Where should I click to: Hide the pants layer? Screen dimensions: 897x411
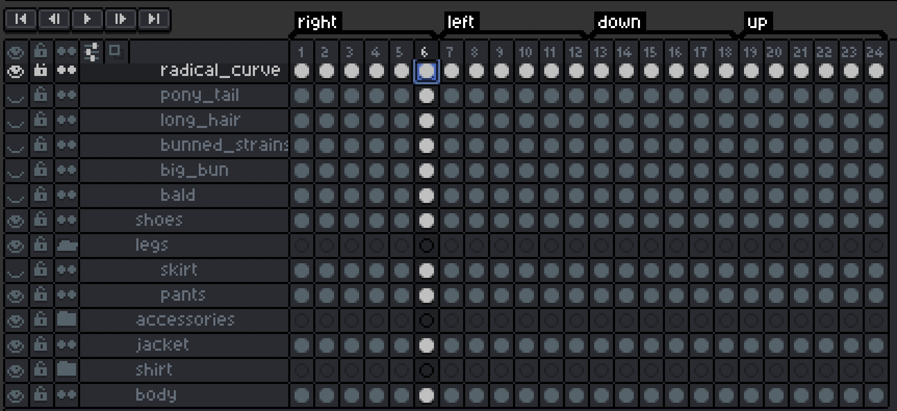tap(16, 295)
